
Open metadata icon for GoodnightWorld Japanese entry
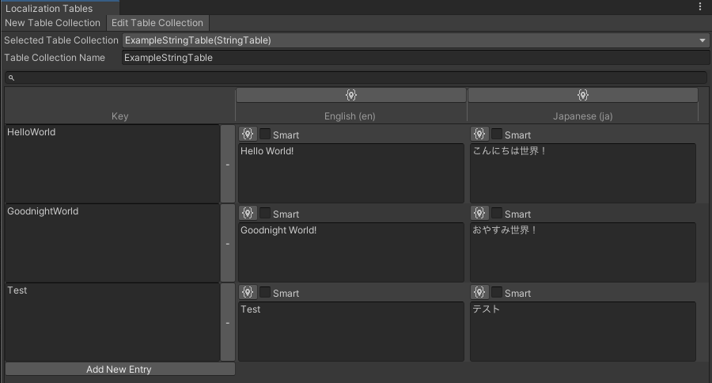[479, 213]
